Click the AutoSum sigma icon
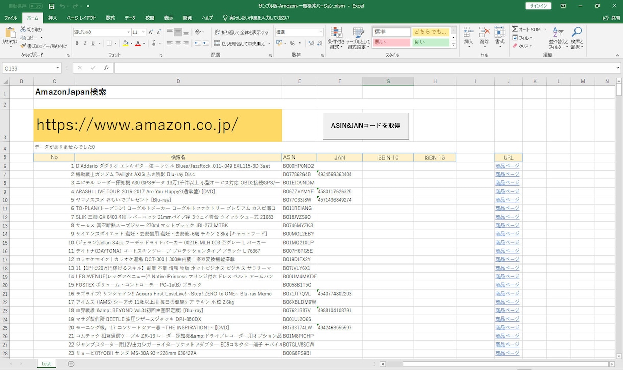Viewport: 623px width, 370px height. 515,29
